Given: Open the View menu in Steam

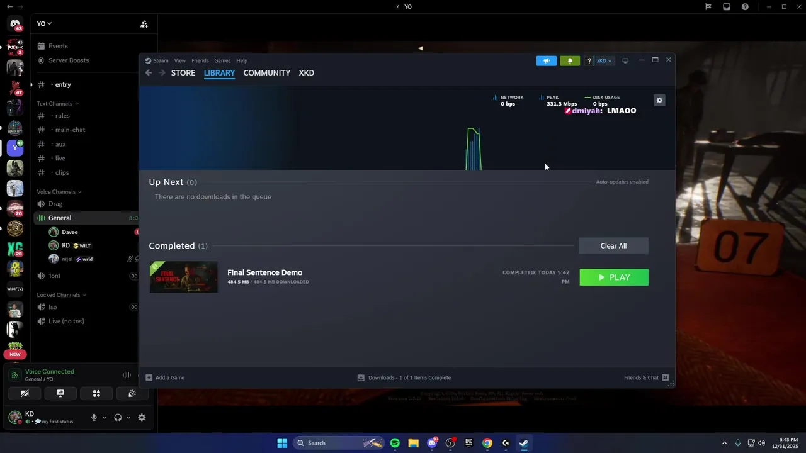Looking at the screenshot, I should 180,61.
